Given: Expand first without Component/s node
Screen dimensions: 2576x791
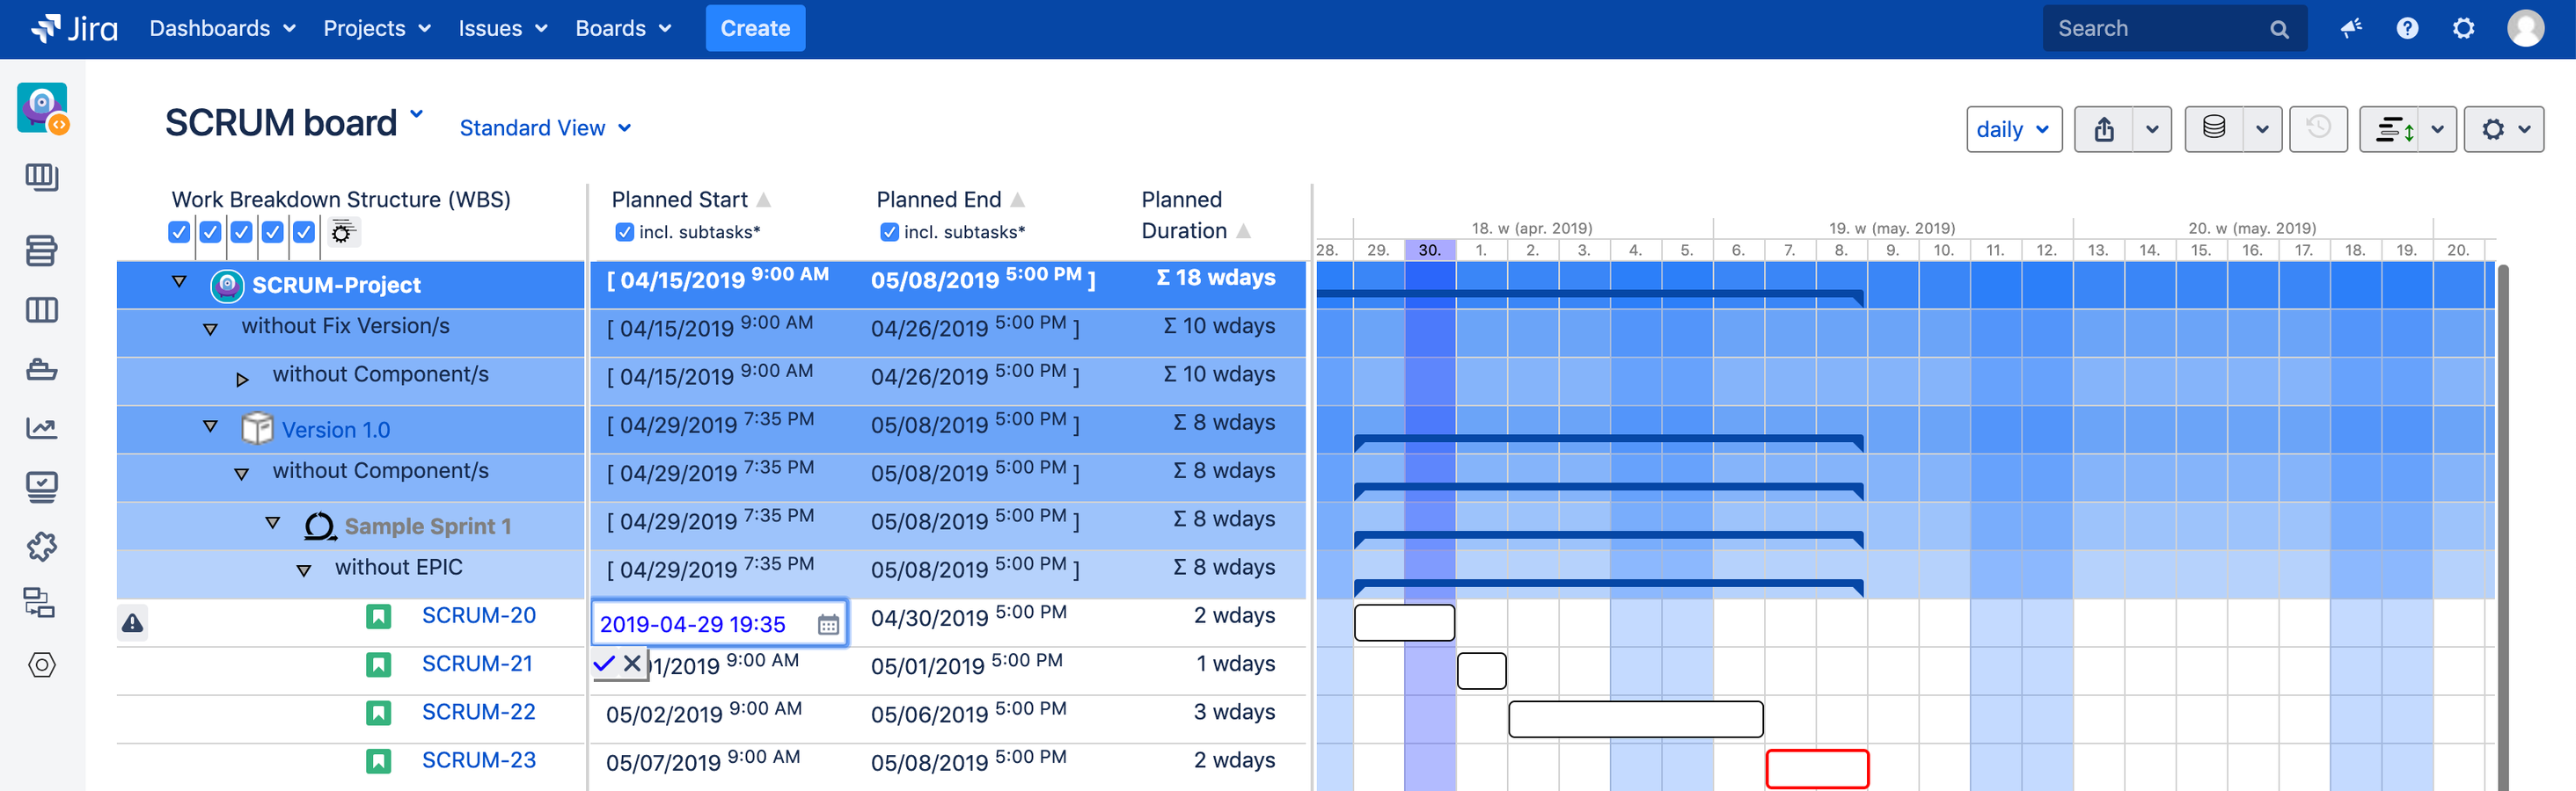Looking at the screenshot, I should tap(242, 380).
